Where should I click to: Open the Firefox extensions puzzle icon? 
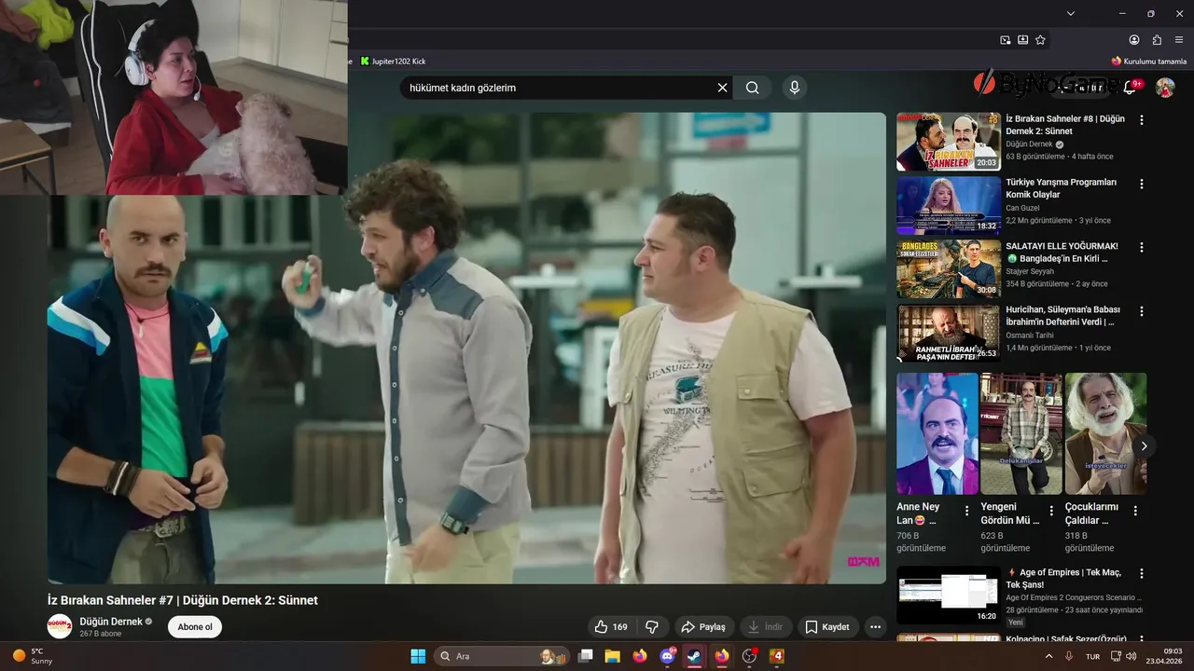pos(1157,40)
